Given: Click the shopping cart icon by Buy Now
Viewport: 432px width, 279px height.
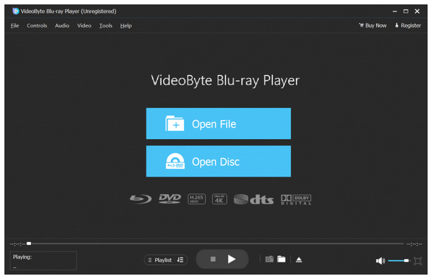Looking at the screenshot, I should (361, 25).
